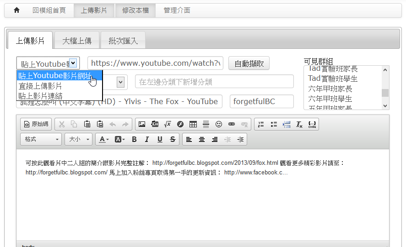Open the 格式 format dropdown
The width and height of the screenshot is (406, 247).
point(41,140)
